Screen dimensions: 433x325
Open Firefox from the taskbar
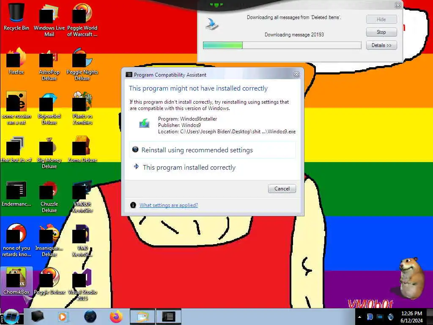pyautogui.click(x=116, y=317)
